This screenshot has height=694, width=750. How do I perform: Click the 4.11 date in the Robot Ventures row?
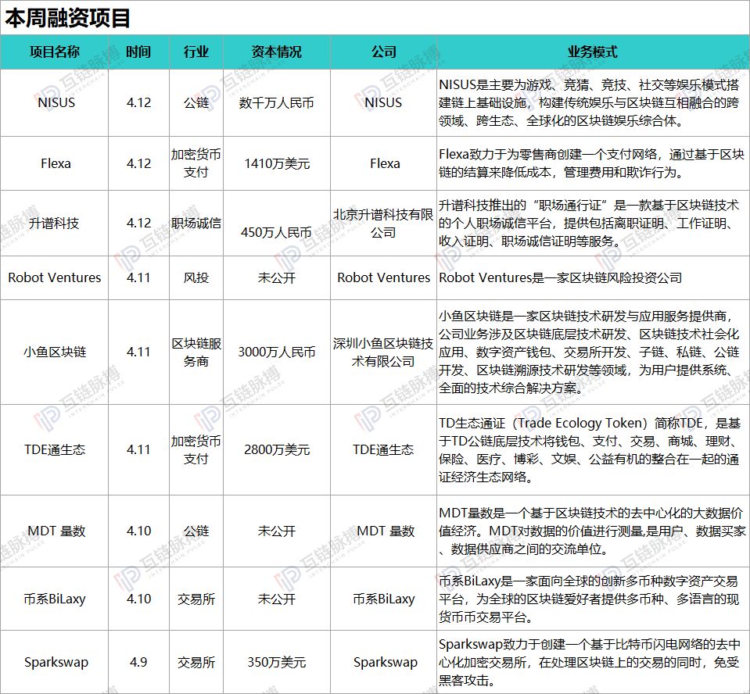click(x=138, y=277)
